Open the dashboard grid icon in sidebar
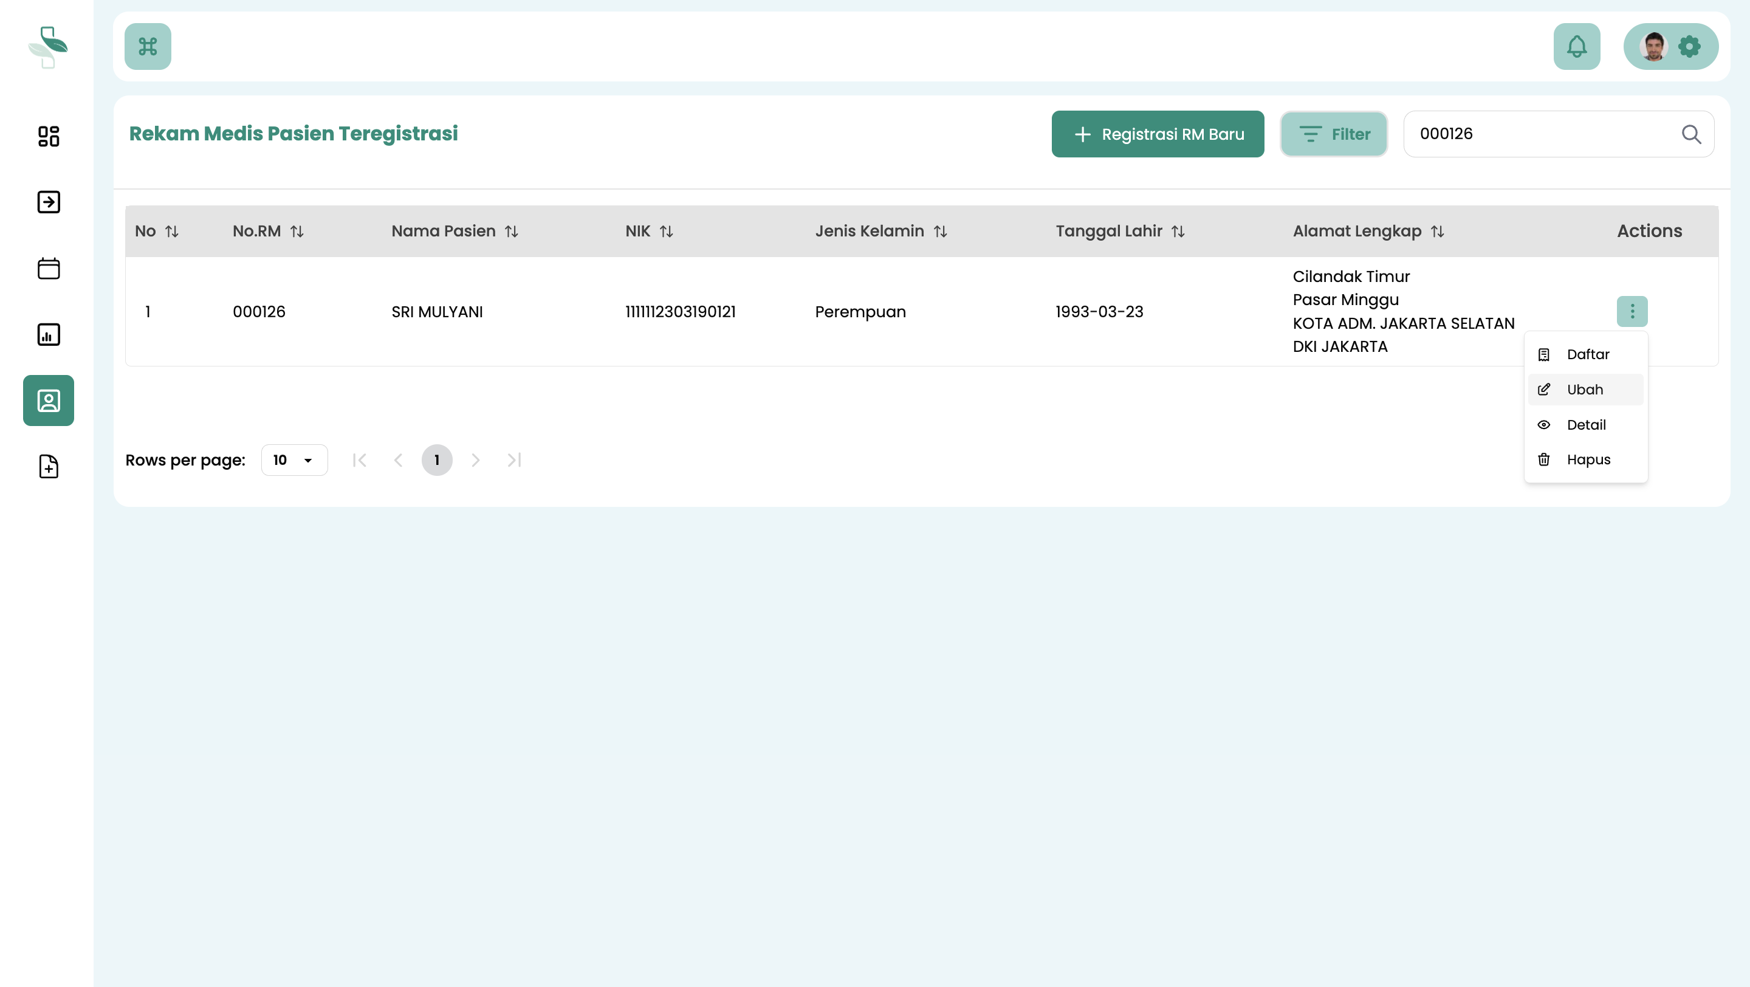The height and width of the screenshot is (987, 1750). 48,136
